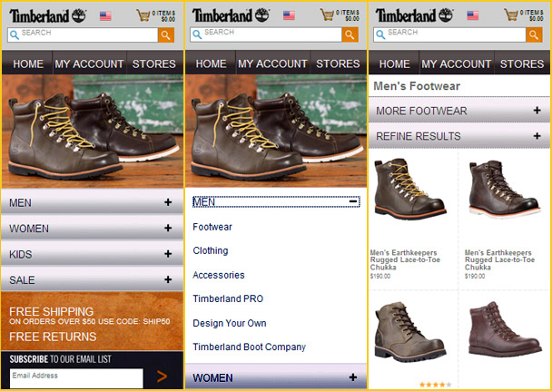Expand the MORE FOOTWEAR section
The height and width of the screenshot is (391, 552).
pos(459,111)
